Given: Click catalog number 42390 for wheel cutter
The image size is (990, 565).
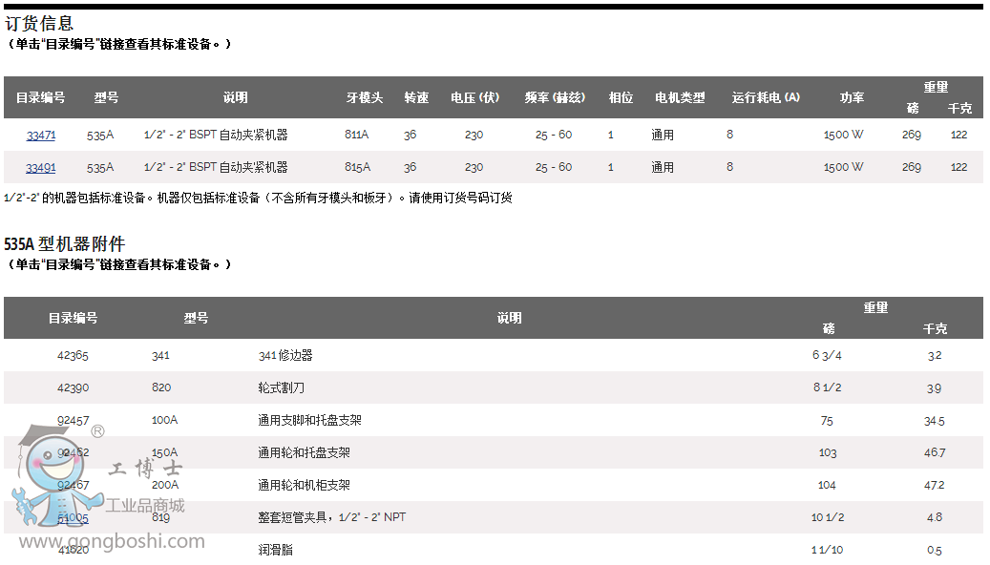Looking at the screenshot, I should pyautogui.click(x=74, y=387).
